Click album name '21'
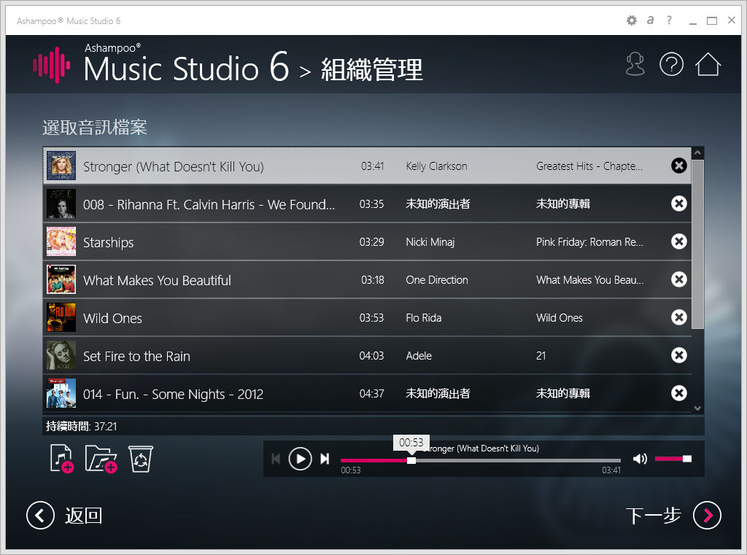Image resolution: width=747 pixels, height=555 pixels. click(x=541, y=356)
